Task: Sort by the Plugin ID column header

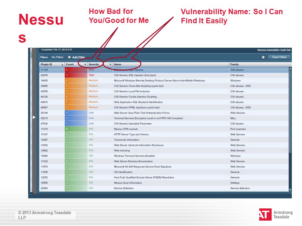Action: click(52, 64)
